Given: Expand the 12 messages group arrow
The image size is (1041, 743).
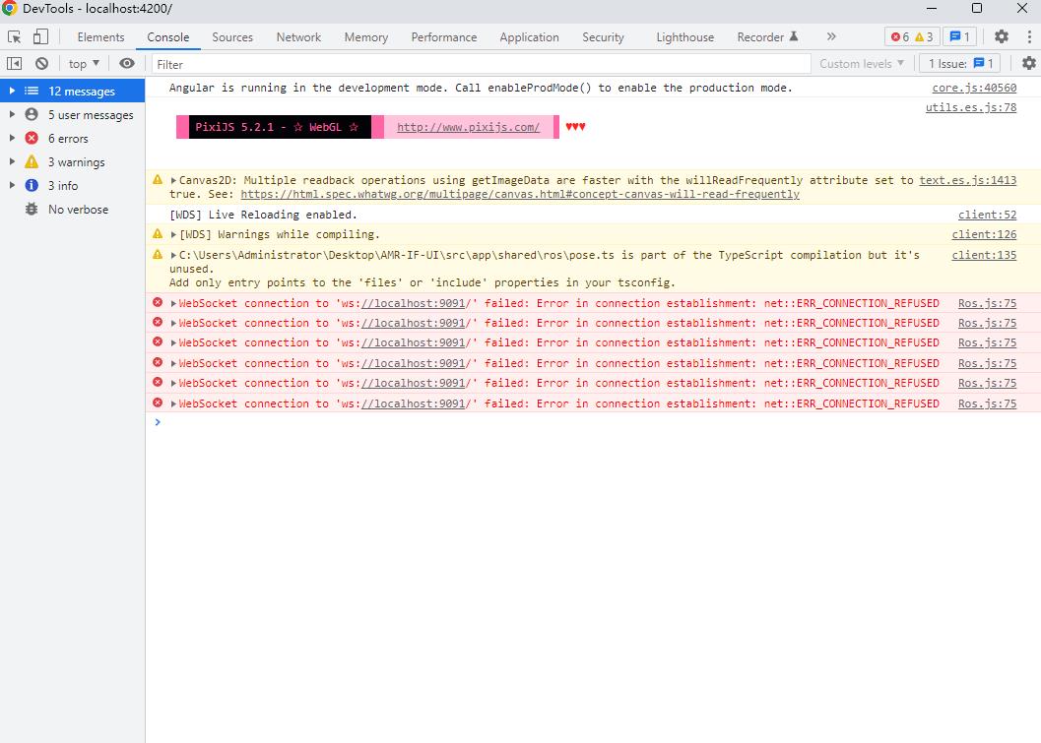Looking at the screenshot, I should coord(11,91).
